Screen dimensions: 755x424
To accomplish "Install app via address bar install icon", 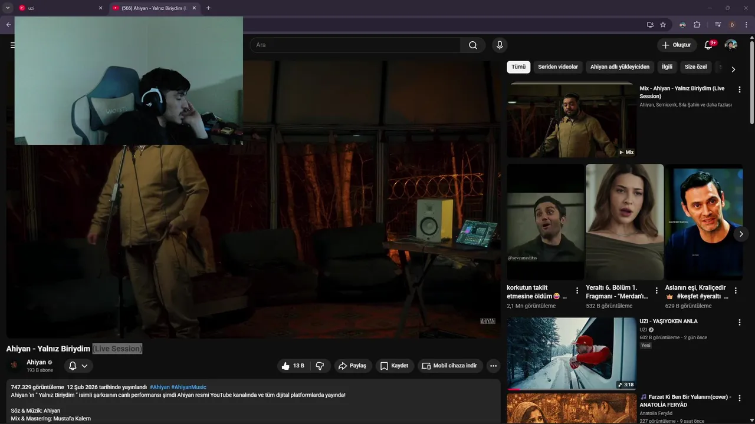I will click(x=650, y=25).
